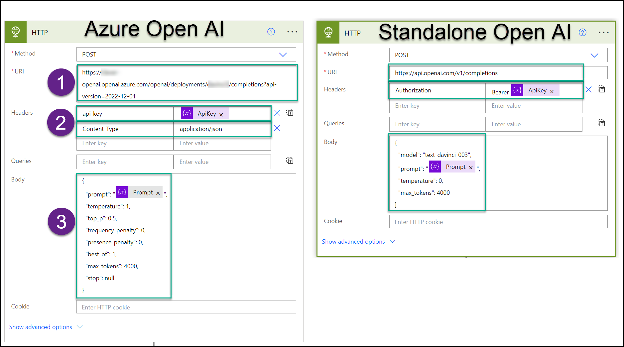Click "best_of": 1 line in Azure body
The height and width of the screenshot is (347, 624).
[101, 254]
